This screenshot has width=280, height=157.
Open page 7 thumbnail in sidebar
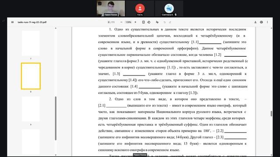coord(31,43)
